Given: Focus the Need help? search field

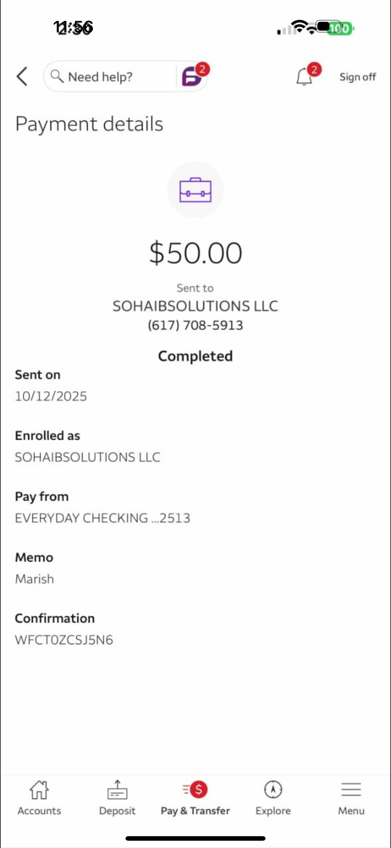Looking at the screenshot, I should point(110,77).
